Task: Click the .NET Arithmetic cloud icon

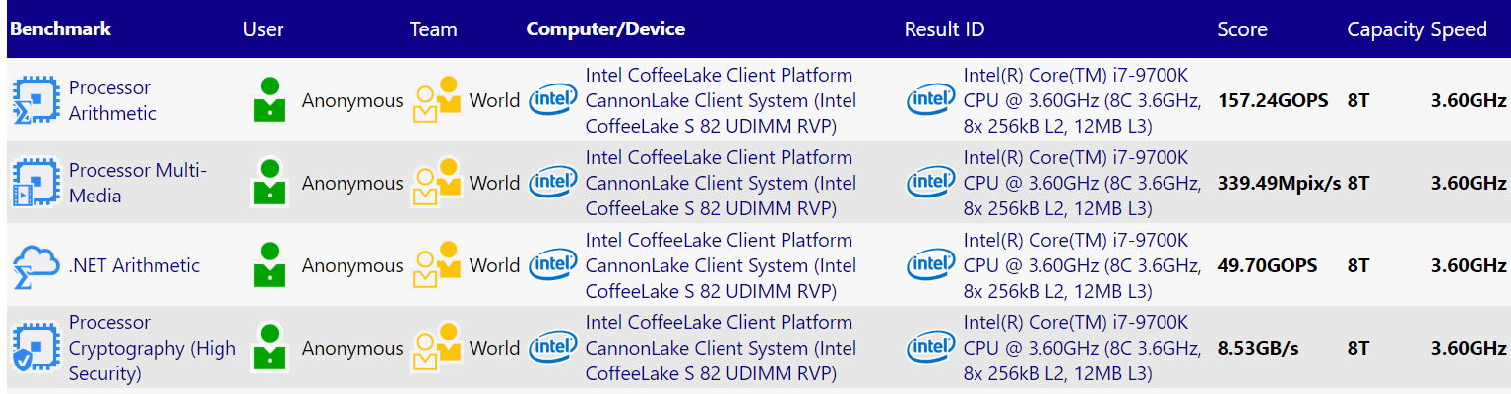Action: [36, 265]
